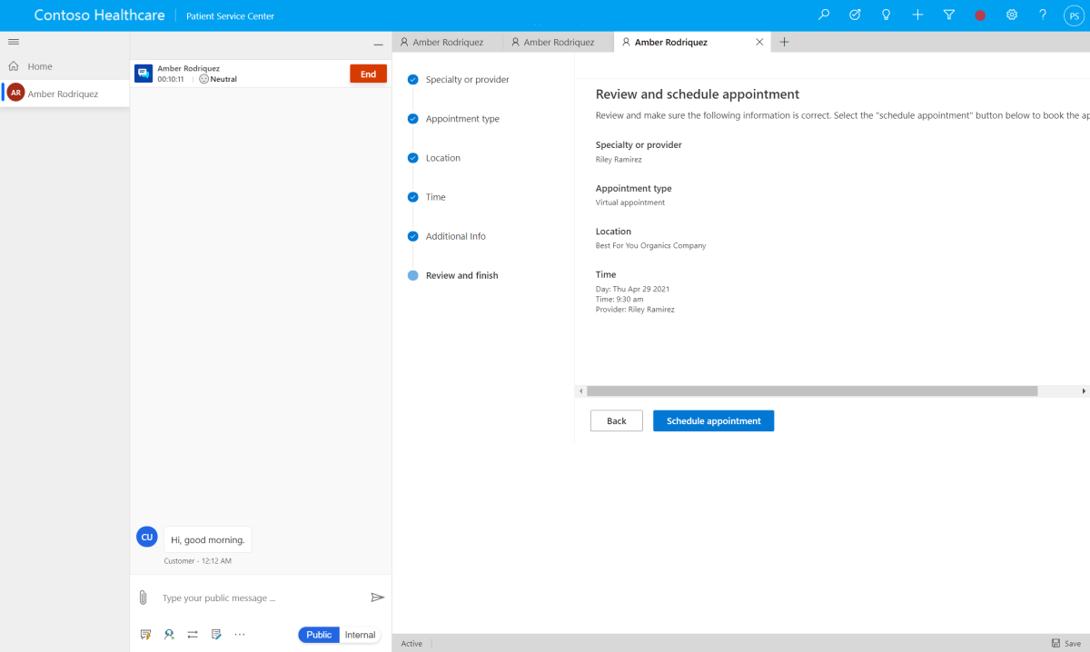
Task: Click 'Customer - 12:12 AM' timestamp
Action: tap(197, 561)
